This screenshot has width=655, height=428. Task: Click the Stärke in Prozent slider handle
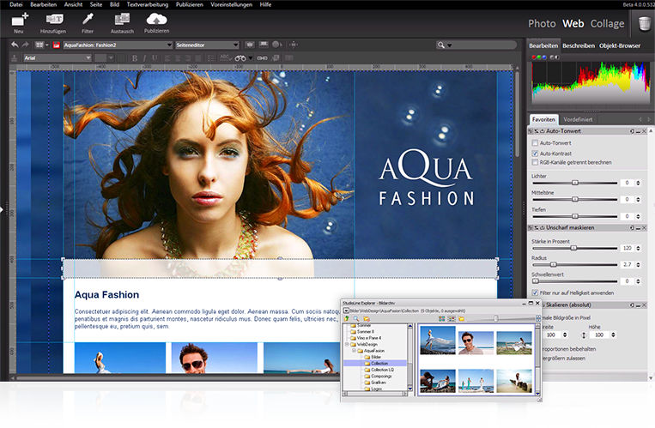tap(573, 248)
